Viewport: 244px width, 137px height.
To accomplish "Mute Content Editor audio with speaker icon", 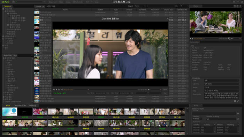I will point(148,89).
